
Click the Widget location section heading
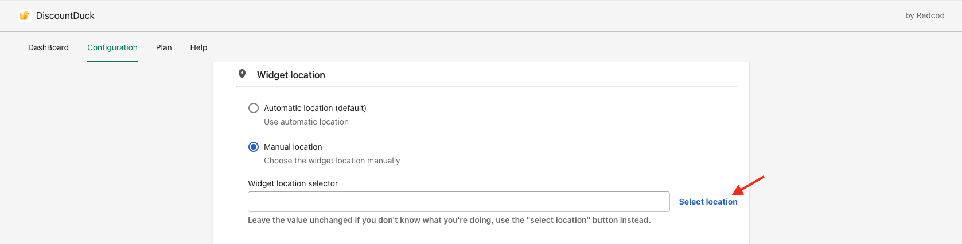coord(291,75)
